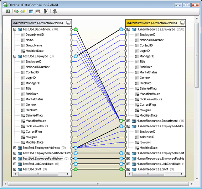The height and width of the screenshot is (189, 202).
Task: Start the comparison with the green play icon
Action: coord(8,11)
